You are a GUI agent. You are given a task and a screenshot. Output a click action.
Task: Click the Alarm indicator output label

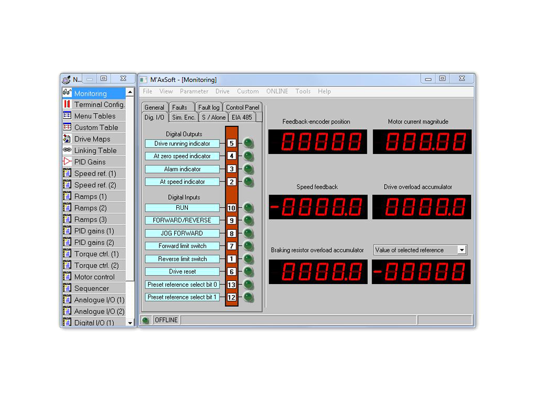182,169
